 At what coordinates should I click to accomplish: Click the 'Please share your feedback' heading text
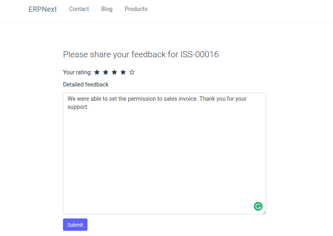(x=114, y=54)
